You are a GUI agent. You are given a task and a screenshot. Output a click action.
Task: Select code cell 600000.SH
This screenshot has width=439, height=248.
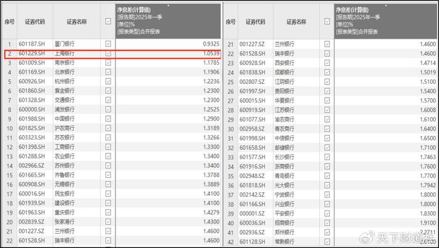tap(31, 110)
